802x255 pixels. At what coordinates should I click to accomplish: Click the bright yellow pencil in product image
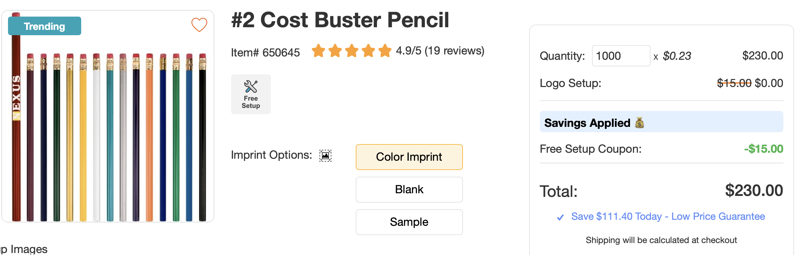(x=83, y=139)
